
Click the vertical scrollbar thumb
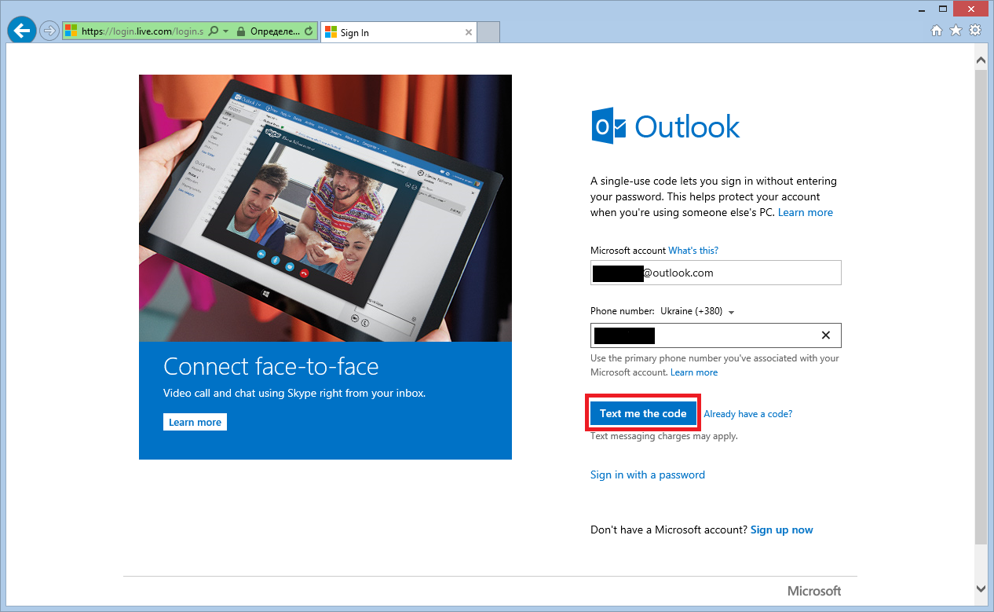981,306
